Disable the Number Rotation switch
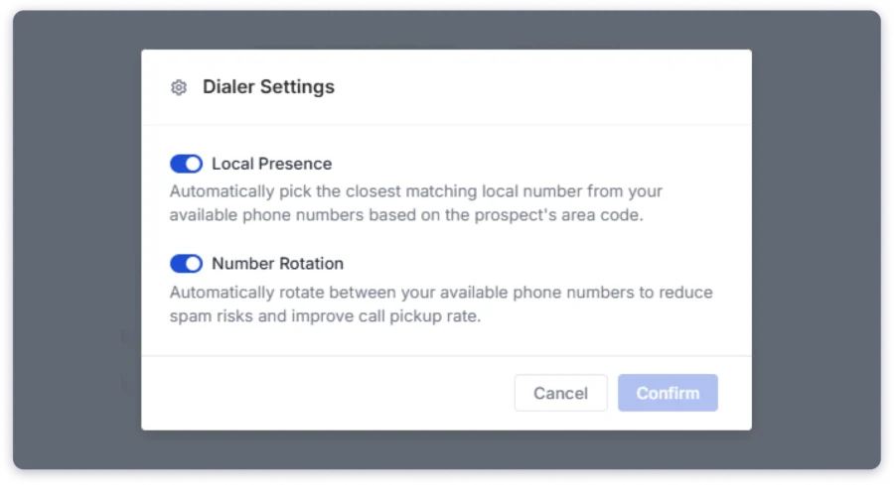Screen dimensions: 894x485 pos(186,264)
